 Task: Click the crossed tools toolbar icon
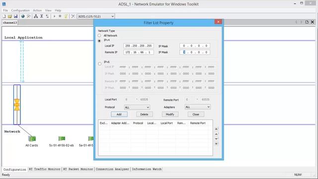coord(29,16)
